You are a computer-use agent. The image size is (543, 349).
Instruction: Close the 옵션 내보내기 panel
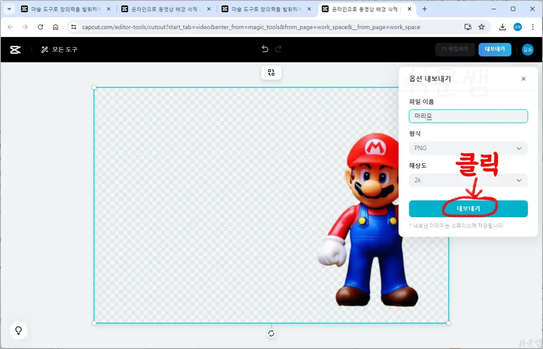[524, 79]
